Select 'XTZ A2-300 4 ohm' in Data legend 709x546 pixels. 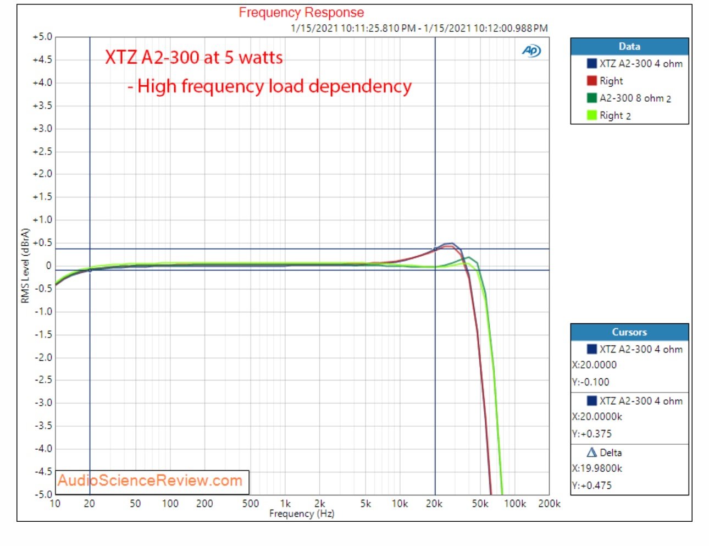tap(641, 64)
